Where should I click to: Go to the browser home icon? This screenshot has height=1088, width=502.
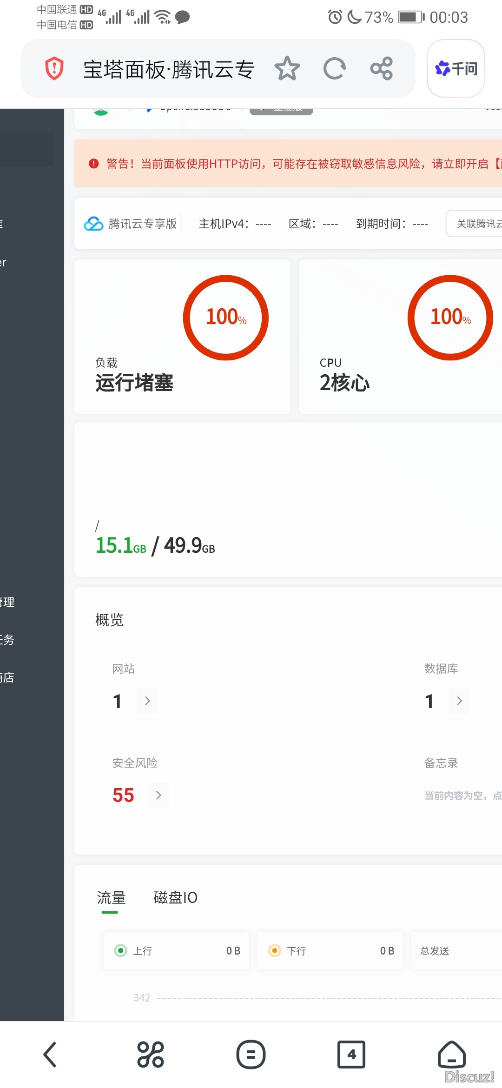click(x=451, y=1055)
